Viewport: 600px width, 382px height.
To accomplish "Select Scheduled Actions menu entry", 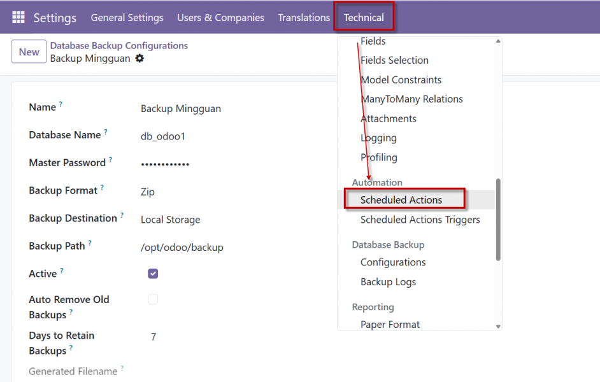I will [x=401, y=200].
